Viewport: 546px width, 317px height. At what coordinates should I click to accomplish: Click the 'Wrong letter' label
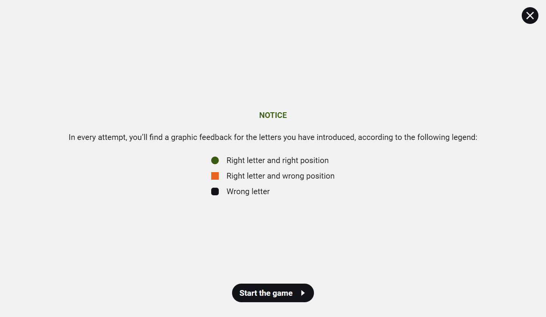pyautogui.click(x=248, y=191)
